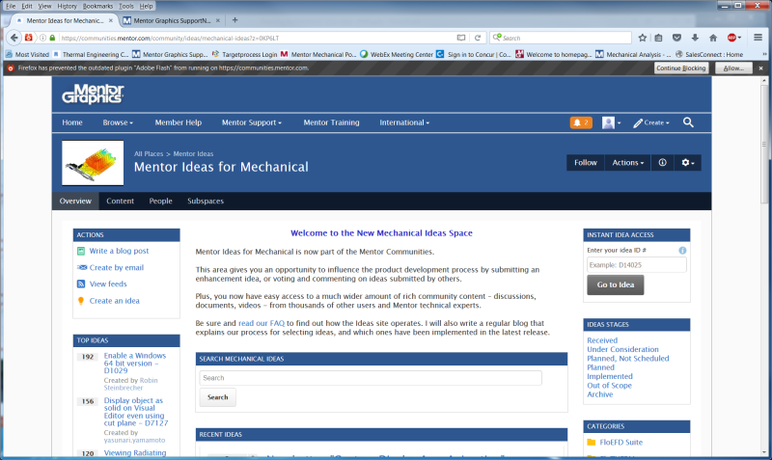
Task: Click the info circle button beside Actions
Action: 663,163
